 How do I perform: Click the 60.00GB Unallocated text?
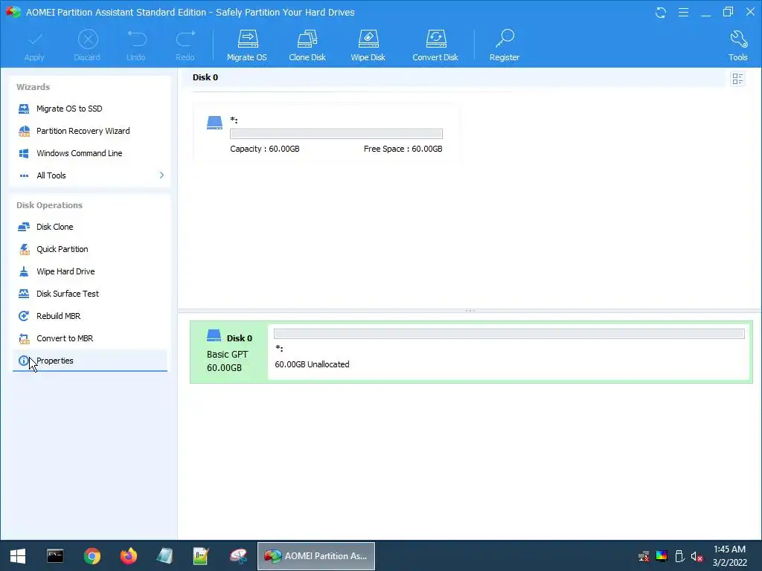312,364
